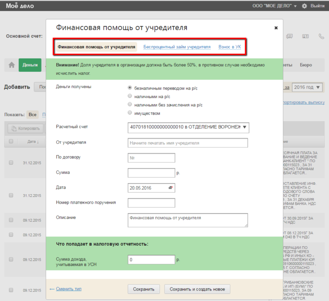
Task: Open the Расчетный счет dropdown
Action: point(188,128)
